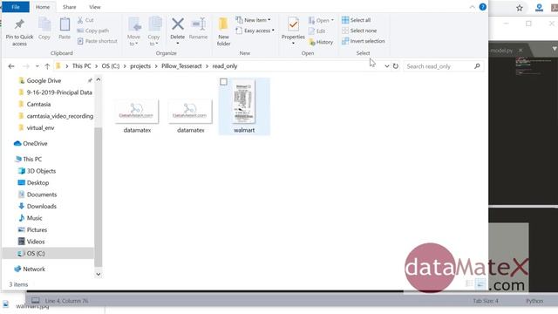Open 9-16-2019-Principal Data folder
This screenshot has width=558, height=314.
click(59, 92)
